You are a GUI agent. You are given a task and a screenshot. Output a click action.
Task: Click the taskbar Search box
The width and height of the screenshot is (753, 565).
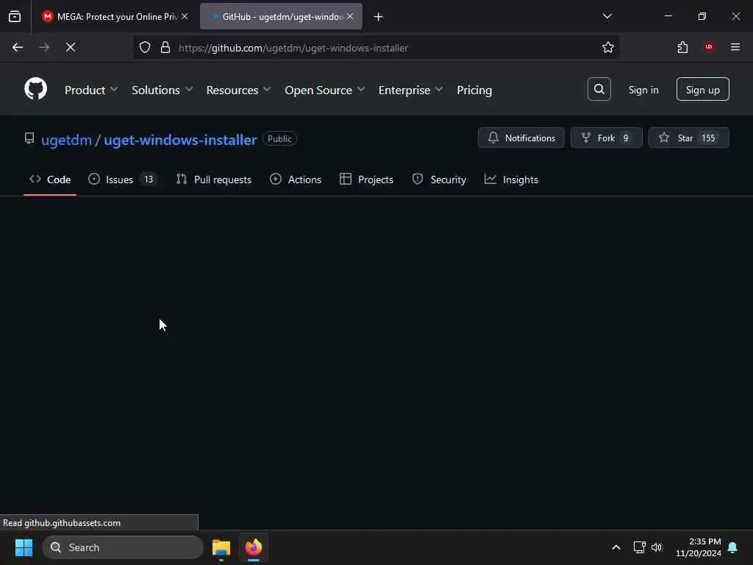click(123, 547)
